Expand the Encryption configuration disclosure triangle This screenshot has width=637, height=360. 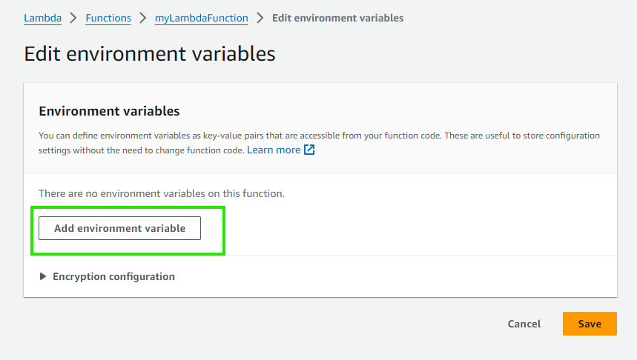coord(42,277)
